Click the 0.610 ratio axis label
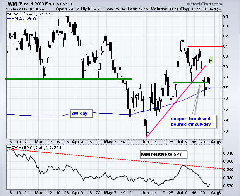Viewport: 240px width, 196px height. [x=228, y=153]
